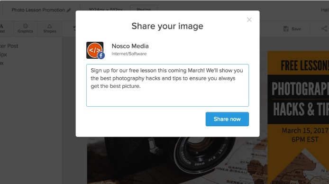Click the Nosco Media page avatar
Image resolution: width=329 pixels, height=184 pixels.
click(x=95, y=50)
